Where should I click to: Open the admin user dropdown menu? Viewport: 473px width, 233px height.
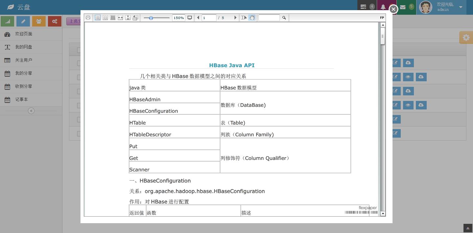pos(461,7)
